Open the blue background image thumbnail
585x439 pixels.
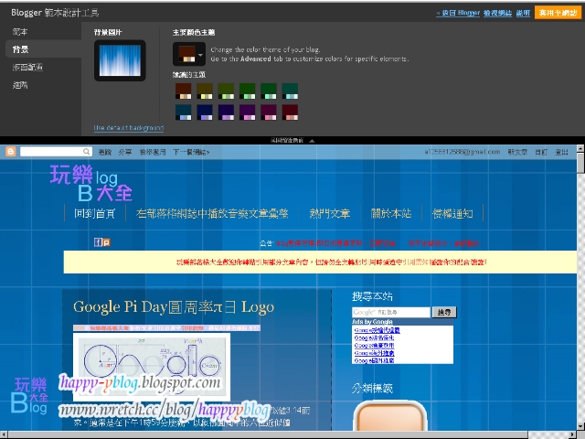click(120, 60)
